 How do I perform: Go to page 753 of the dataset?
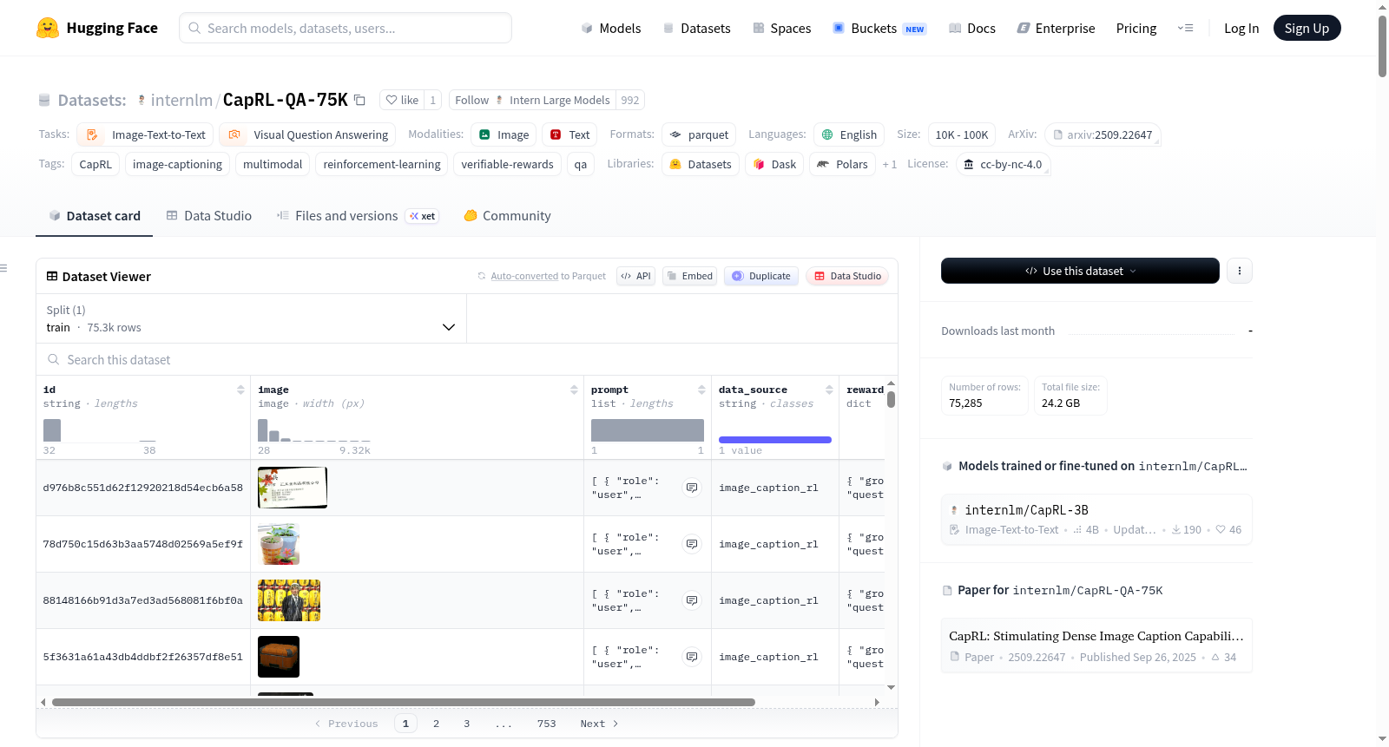tap(546, 724)
